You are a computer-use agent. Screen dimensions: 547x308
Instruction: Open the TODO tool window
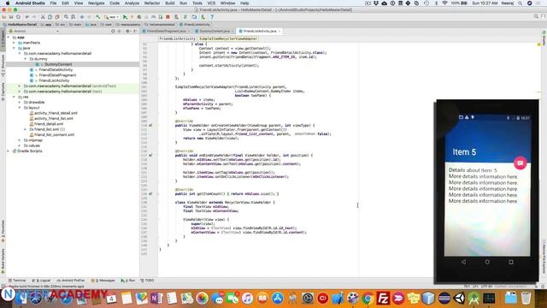(147, 281)
